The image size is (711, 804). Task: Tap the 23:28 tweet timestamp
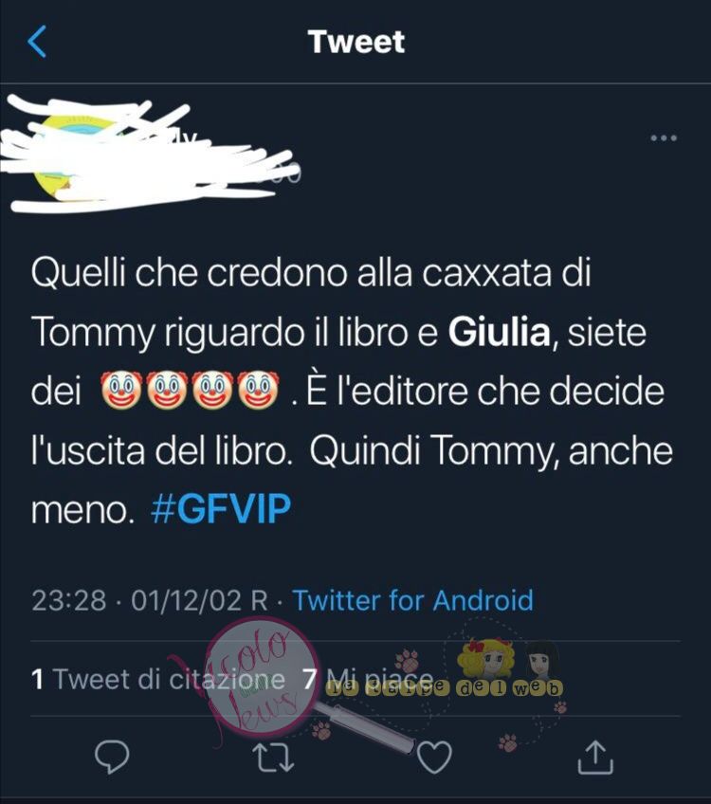pyautogui.click(x=68, y=600)
